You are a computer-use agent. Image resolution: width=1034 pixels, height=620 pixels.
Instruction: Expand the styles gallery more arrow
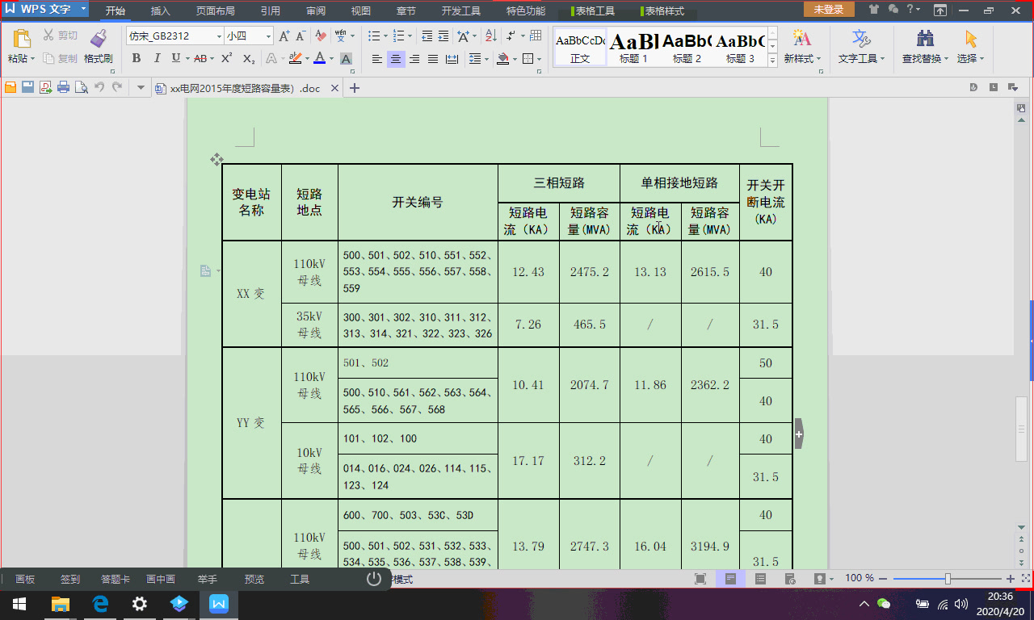click(772, 61)
